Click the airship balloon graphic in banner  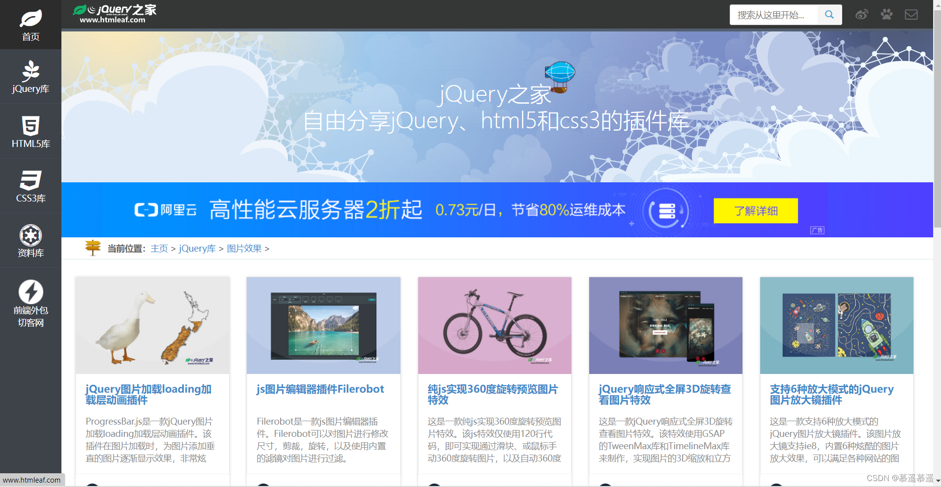tap(560, 77)
